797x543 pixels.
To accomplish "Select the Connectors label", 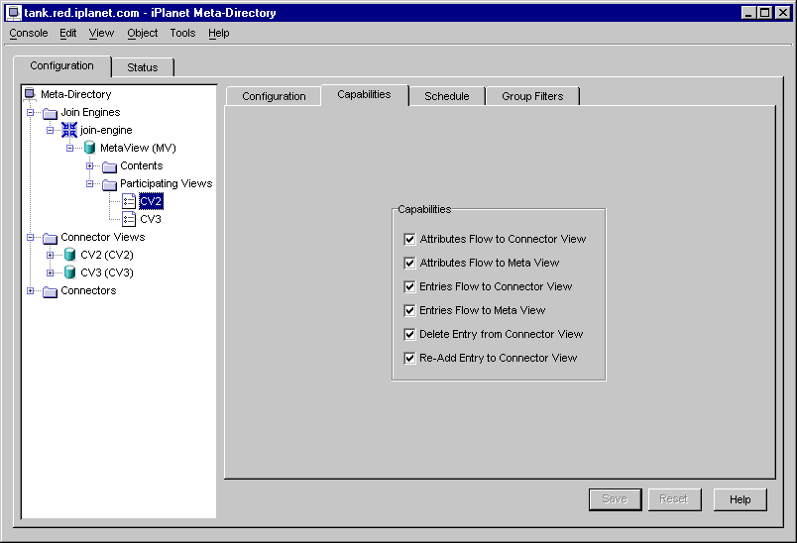I will [88, 290].
